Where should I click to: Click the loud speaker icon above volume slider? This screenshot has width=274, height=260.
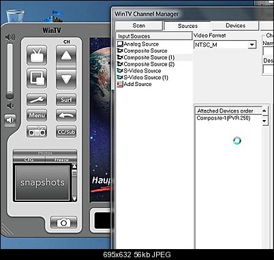10,37
